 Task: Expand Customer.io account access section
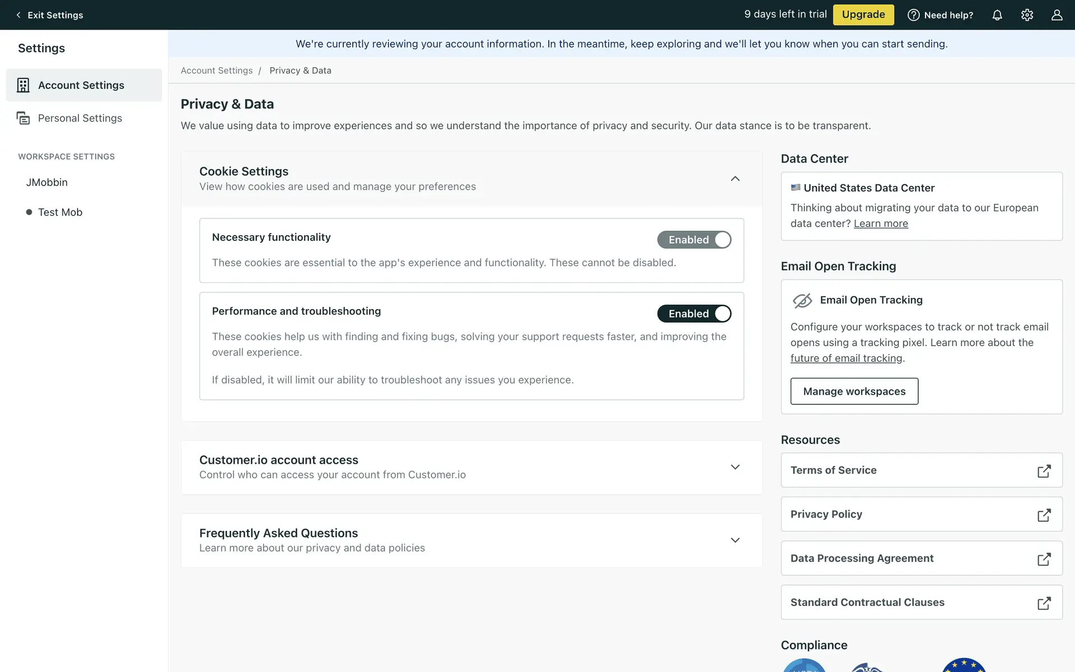coord(735,467)
